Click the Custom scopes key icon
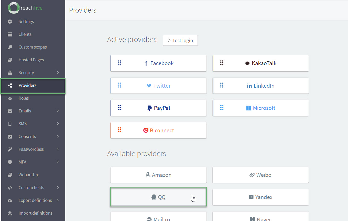The image size is (348, 221). [x=10, y=47]
